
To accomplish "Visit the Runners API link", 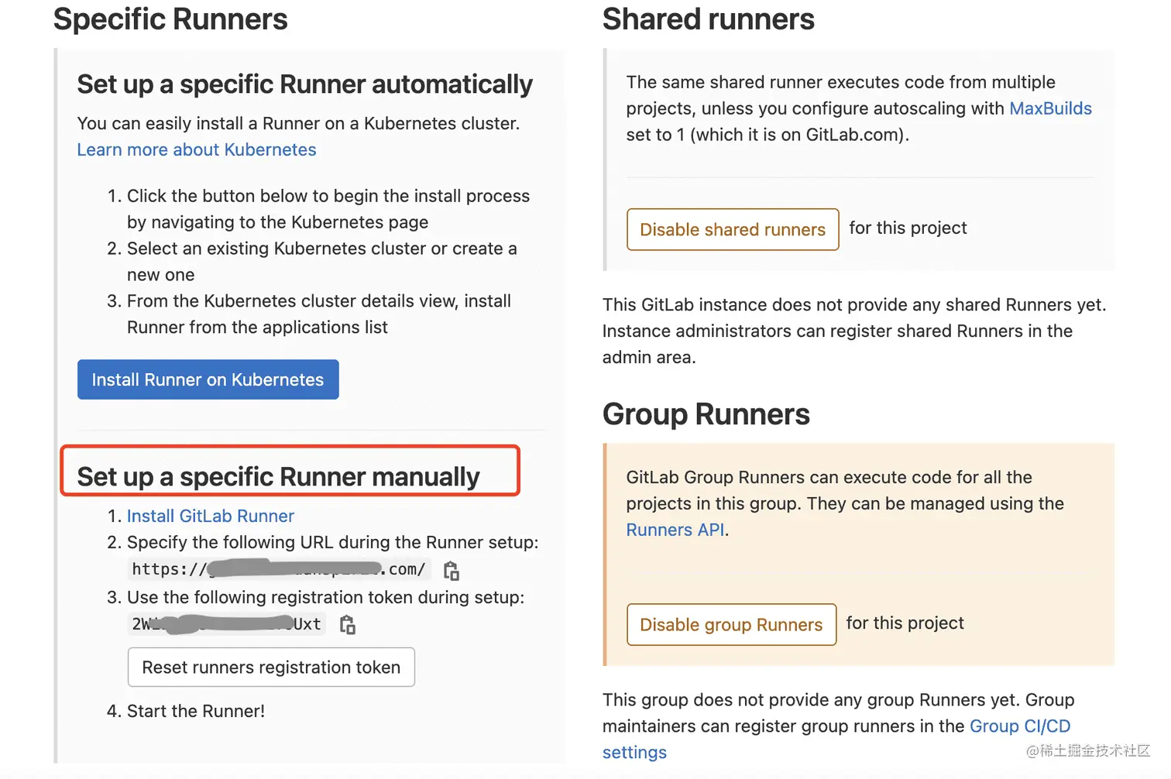I will pyautogui.click(x=675, y=530).
